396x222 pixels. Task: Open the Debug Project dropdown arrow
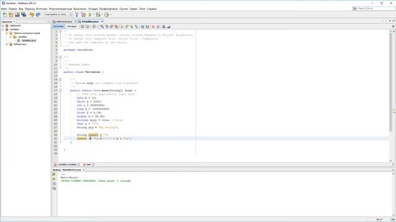click(102, 15)
